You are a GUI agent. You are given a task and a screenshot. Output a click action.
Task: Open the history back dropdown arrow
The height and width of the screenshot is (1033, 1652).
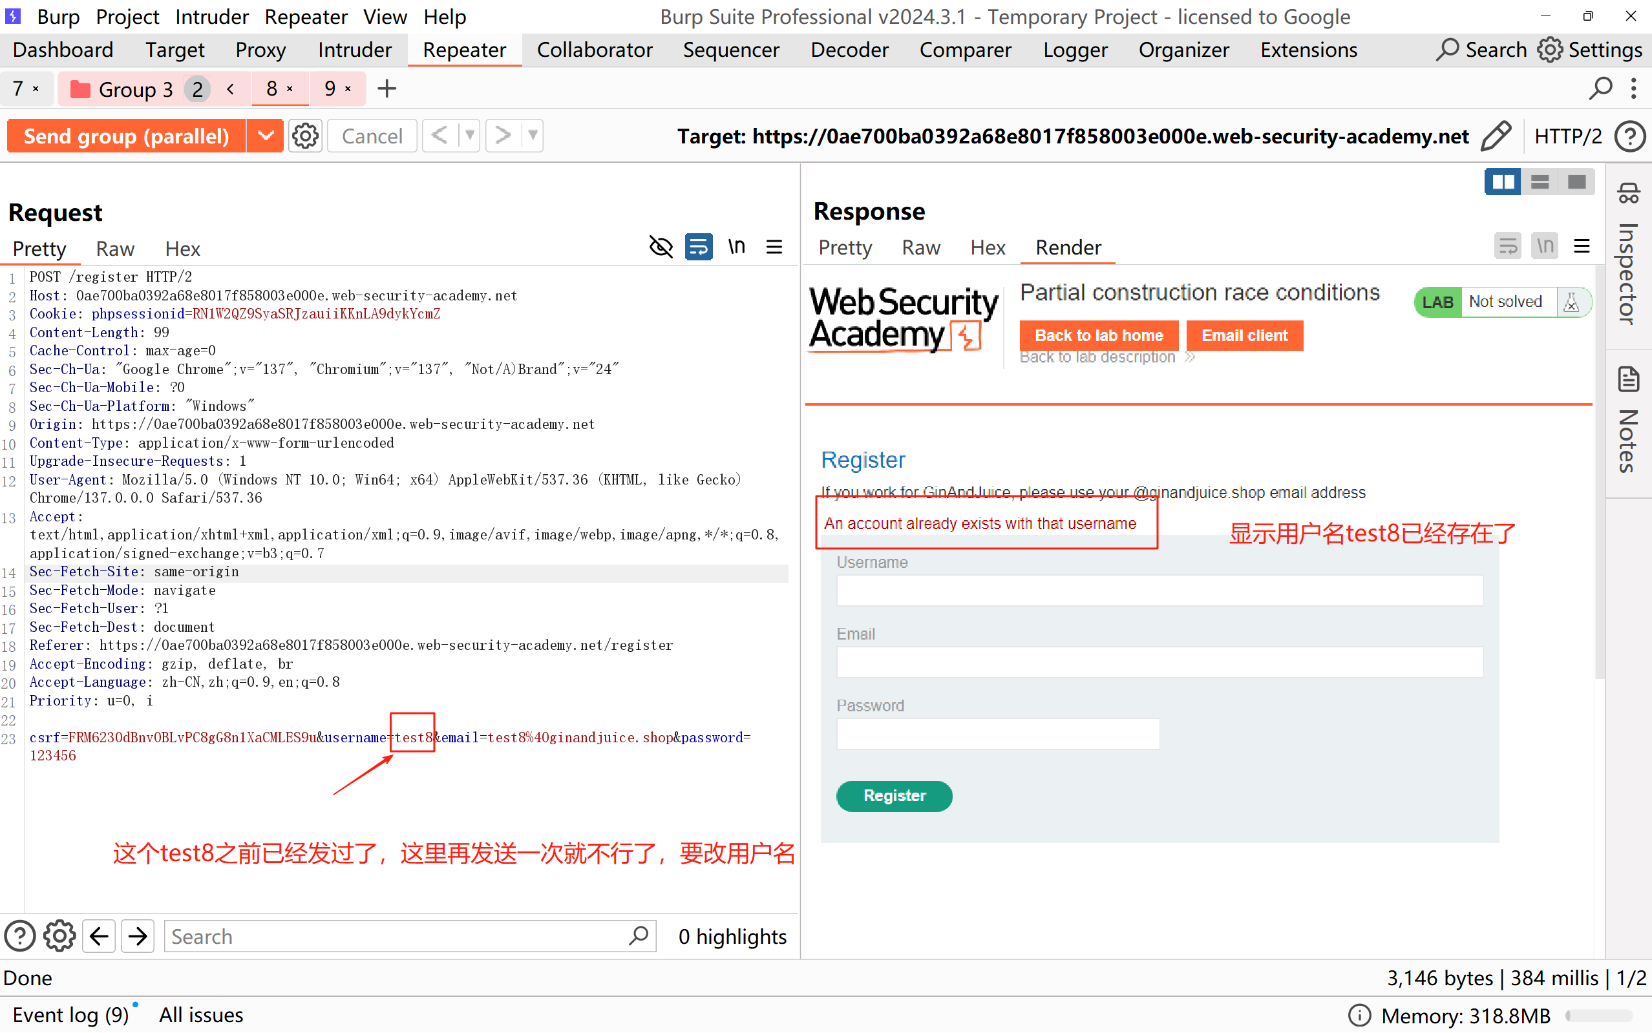pyautogui.click(x=470, y=135)
